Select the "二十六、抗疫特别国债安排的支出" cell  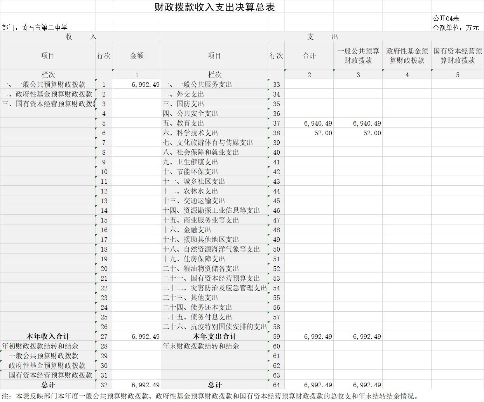[x=214, y=327]
